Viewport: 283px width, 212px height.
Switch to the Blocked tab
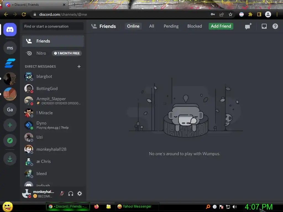point(195,26)
